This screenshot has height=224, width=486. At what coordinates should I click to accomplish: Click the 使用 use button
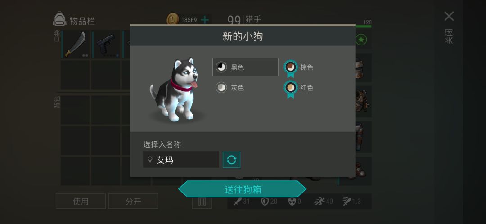[x=81, y=201]
